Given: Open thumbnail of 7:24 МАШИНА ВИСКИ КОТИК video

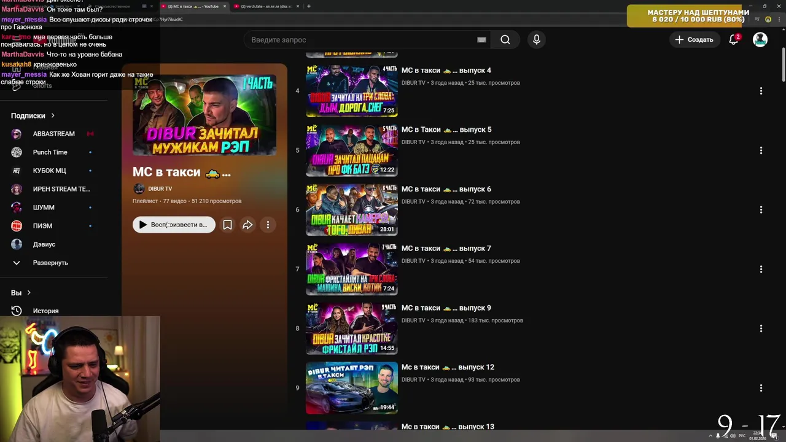Looking at the screenshot, I should [x=352, y=269].
